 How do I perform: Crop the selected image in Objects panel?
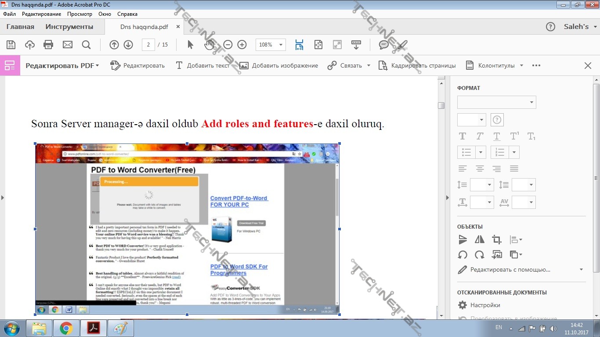tap(497, 240)
